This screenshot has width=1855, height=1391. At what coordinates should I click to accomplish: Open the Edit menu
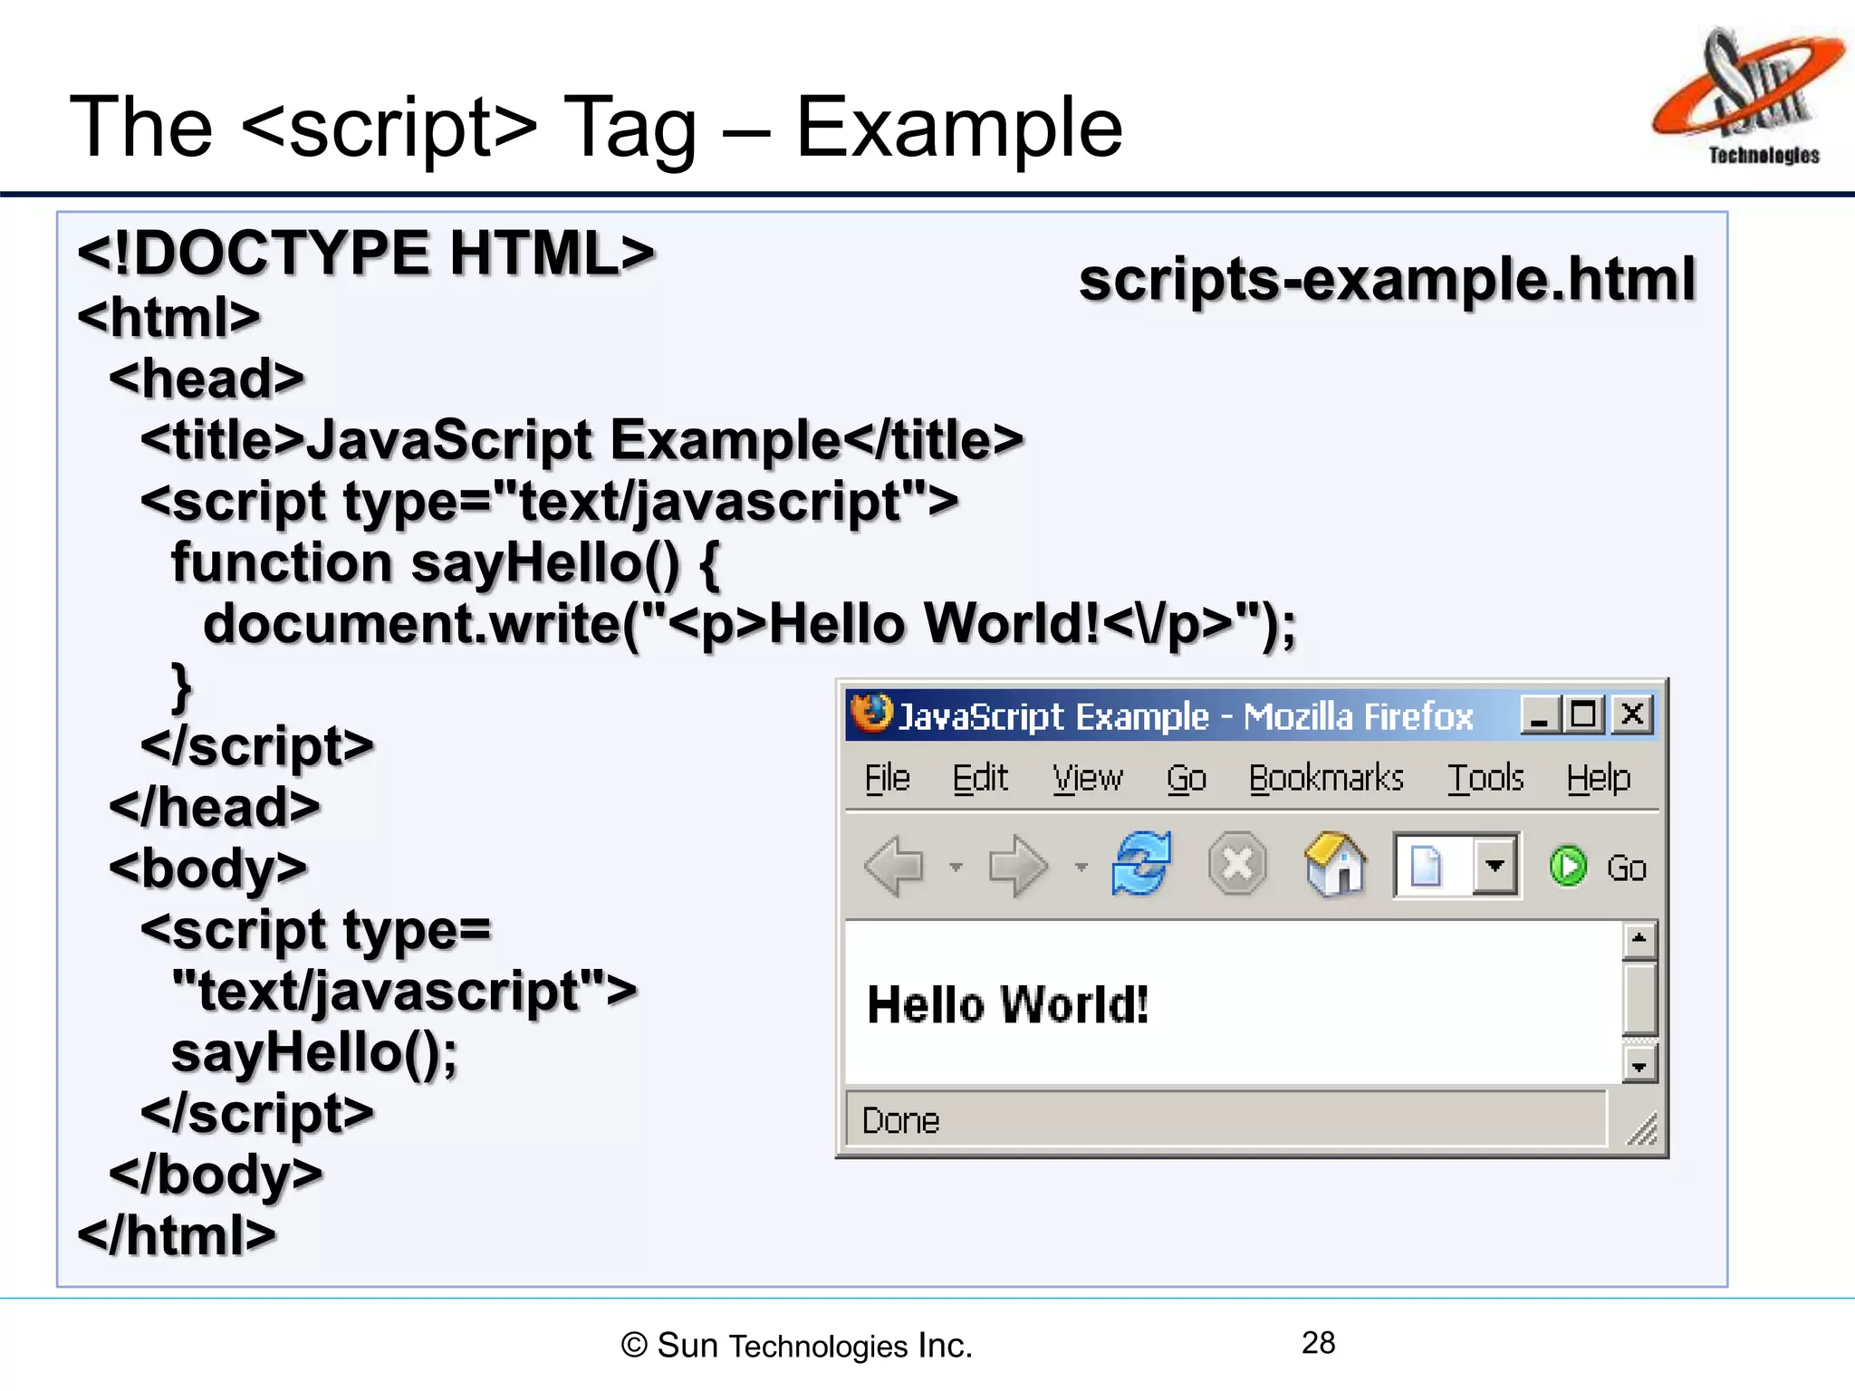(x=980, y=778)
